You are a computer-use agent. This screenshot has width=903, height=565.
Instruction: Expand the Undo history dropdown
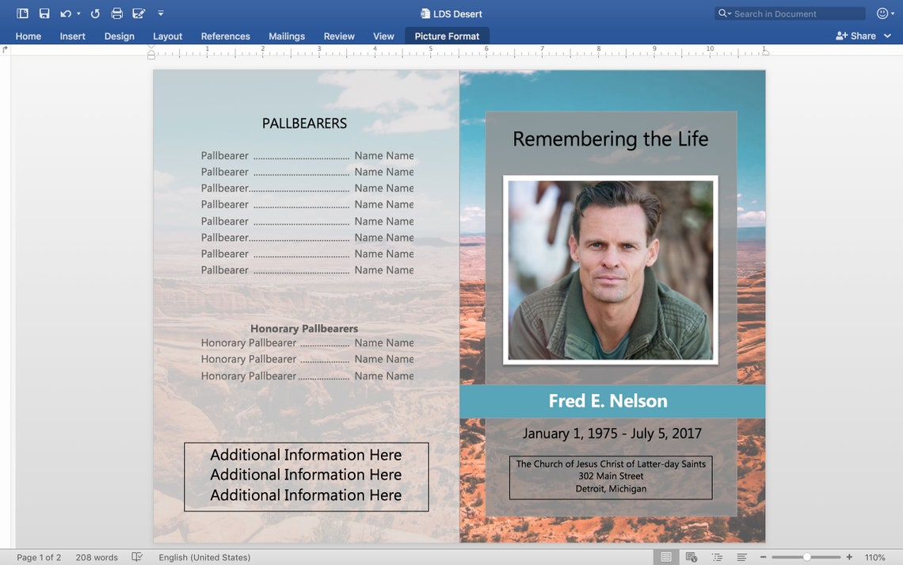coord(78,13)
